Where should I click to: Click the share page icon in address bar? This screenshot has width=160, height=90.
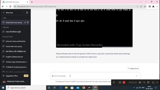pos(141,6)
